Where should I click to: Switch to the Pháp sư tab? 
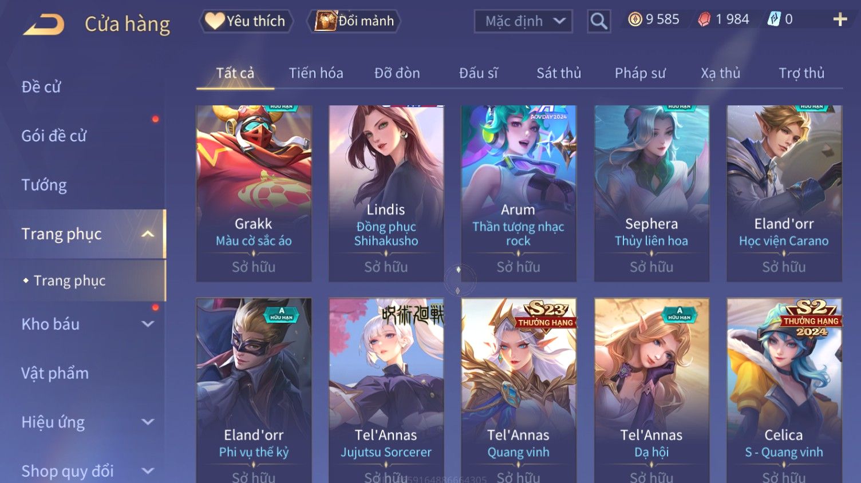pyautogui.click(x=640, y=73)
